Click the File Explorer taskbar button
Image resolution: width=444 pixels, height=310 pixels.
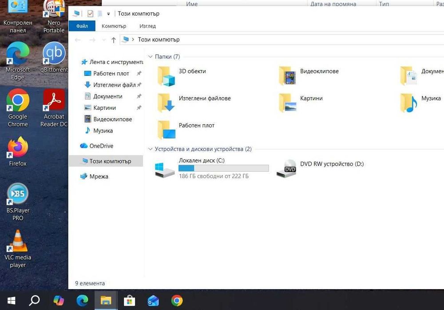[x=106, y=300]
